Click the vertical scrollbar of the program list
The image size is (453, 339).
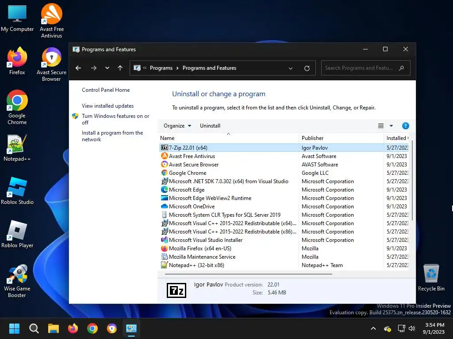coord(412,180)
